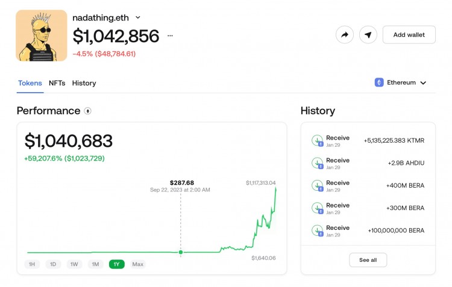
Task: Click the +100,000,000 BERA receive icon
Action: (x=318, y=230)
